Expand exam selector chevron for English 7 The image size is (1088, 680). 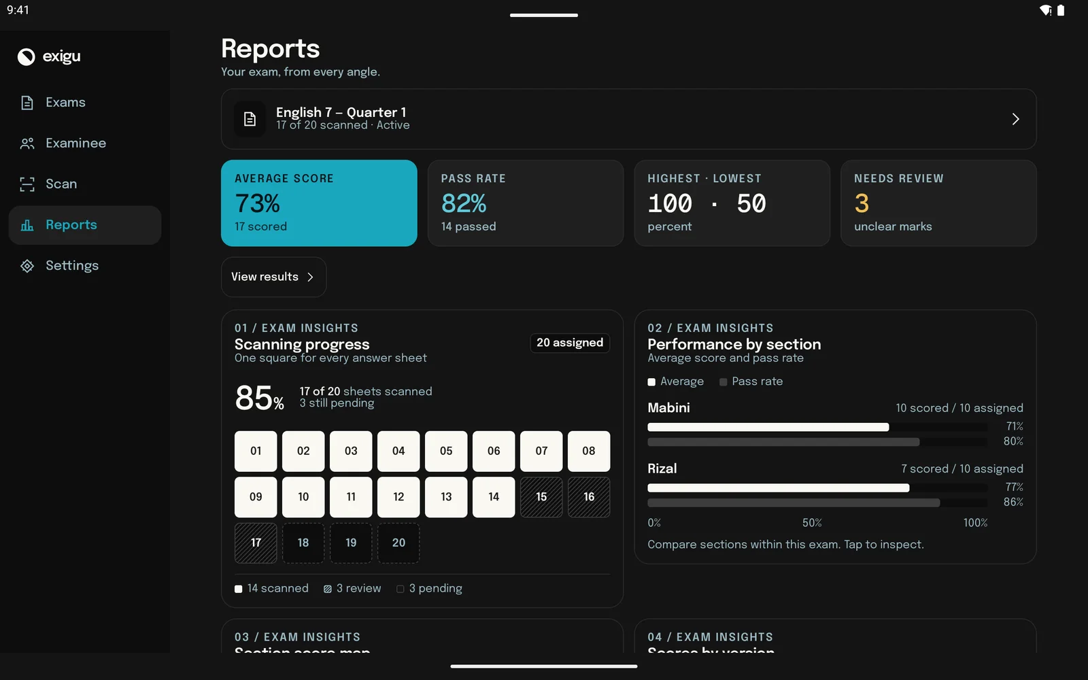1015,119
